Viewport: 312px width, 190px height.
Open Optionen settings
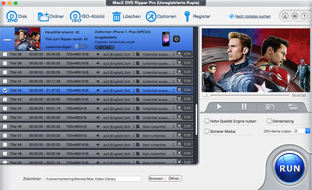161,16
